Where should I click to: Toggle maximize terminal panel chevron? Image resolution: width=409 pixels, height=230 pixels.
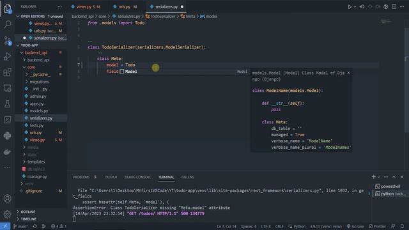(x=394, y=177)
